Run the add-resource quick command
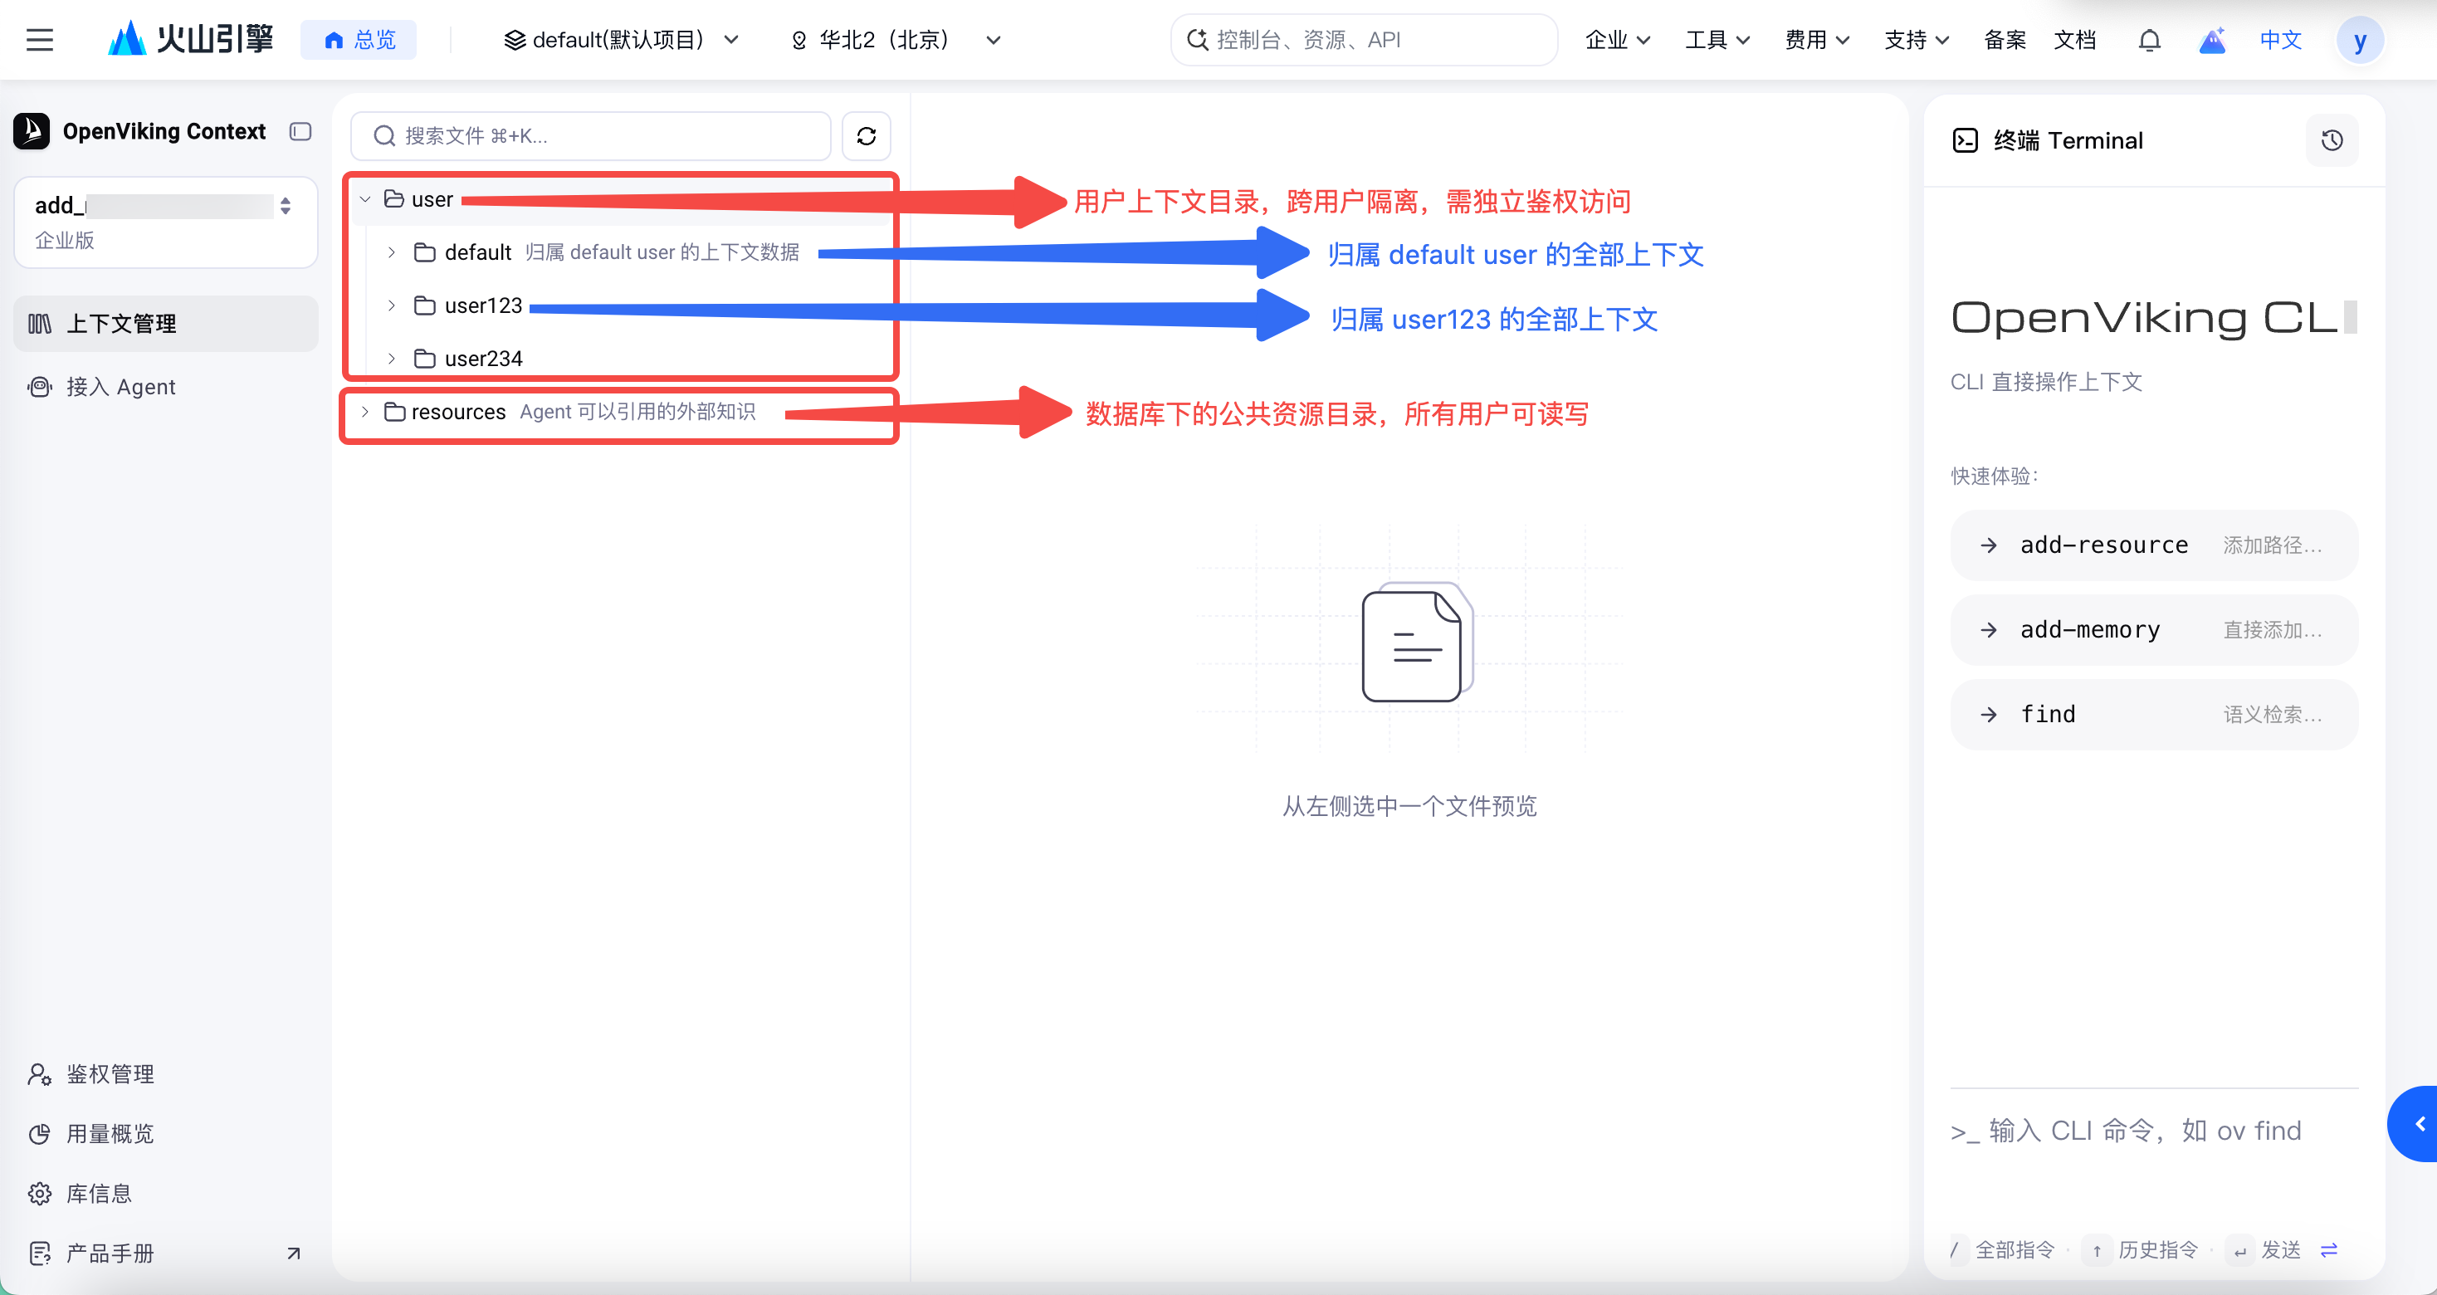 2153,546
